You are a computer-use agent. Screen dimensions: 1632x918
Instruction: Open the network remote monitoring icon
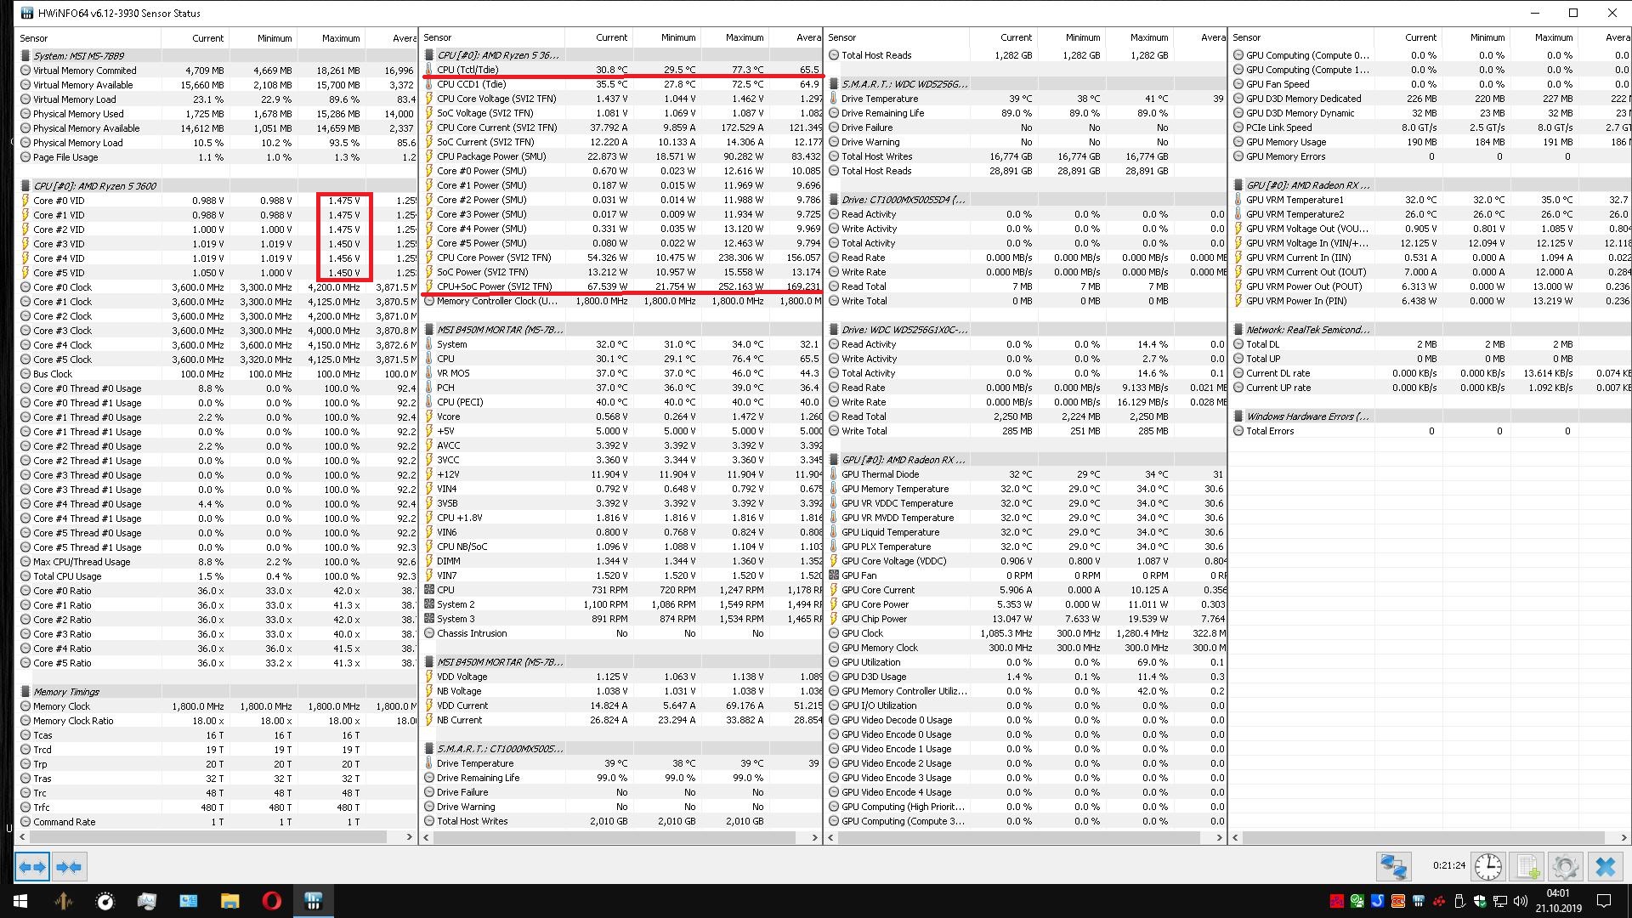(x=1394, y=867)
